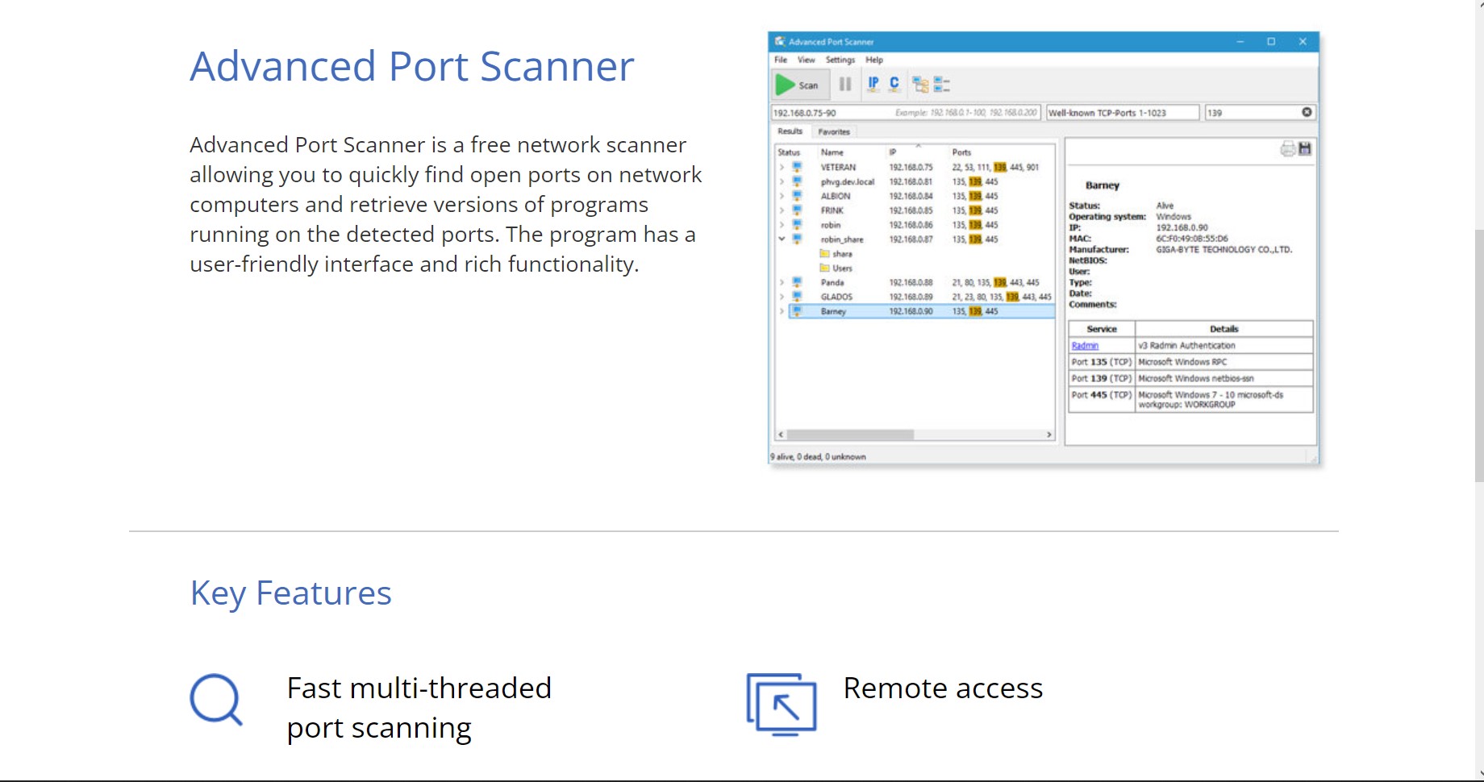1484x782 pixels.
Task: Click the folder icon next to Users
Action: click(x=824, y=268)
